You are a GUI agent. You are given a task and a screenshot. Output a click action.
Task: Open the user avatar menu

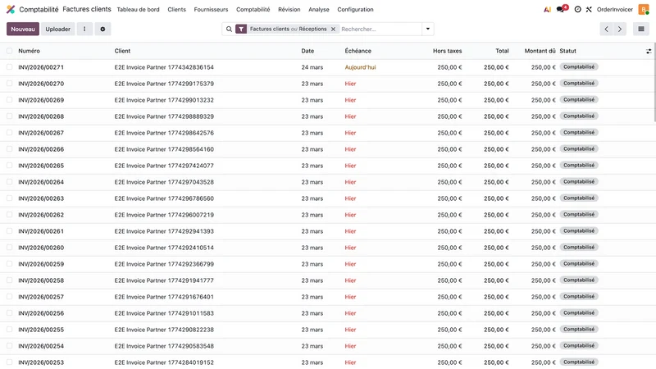[644, 9]
